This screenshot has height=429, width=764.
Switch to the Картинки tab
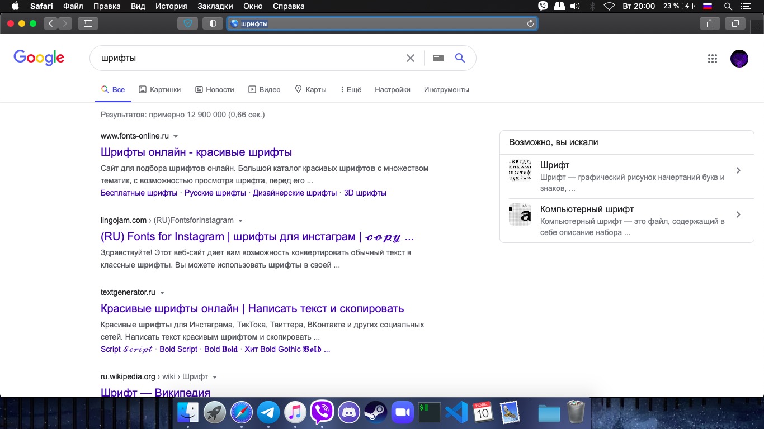pos(160,89)
